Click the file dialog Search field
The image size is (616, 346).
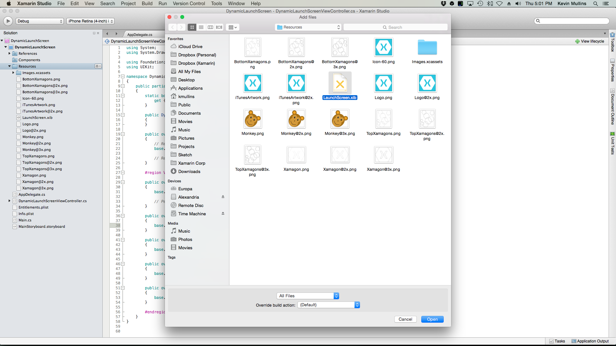click(395, 27)
